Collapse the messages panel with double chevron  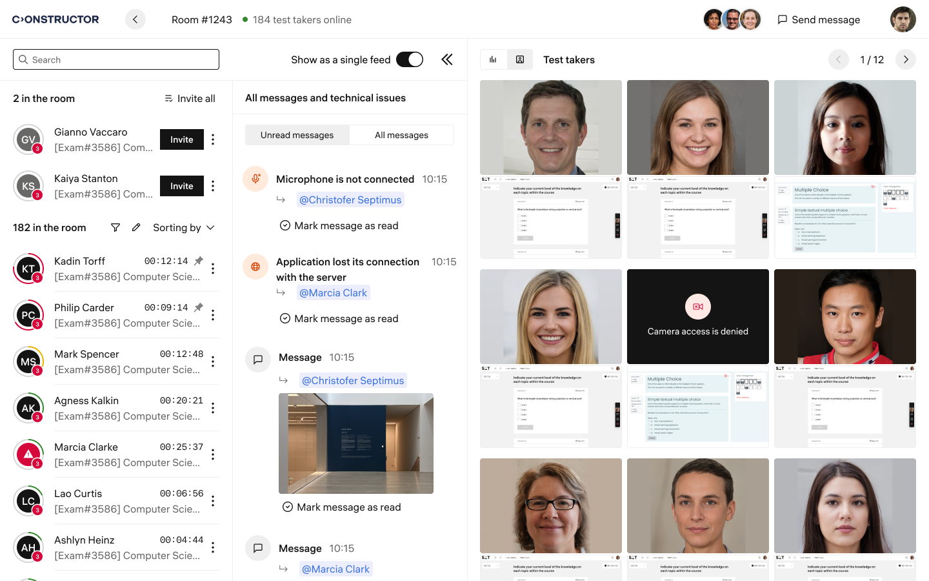click(446, 59)
